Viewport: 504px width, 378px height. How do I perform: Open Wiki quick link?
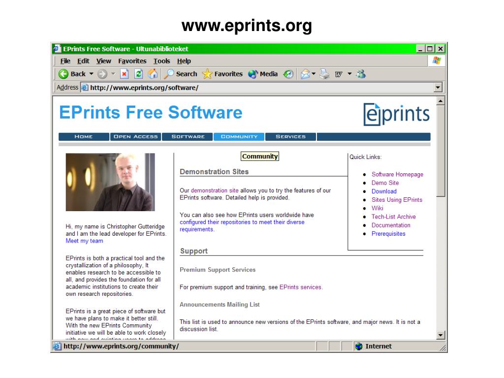click(x=378, y=208)
